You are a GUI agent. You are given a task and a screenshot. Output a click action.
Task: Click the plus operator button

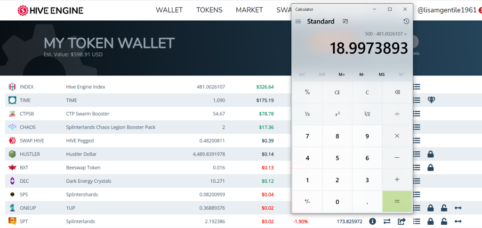(x=397, y=179)
